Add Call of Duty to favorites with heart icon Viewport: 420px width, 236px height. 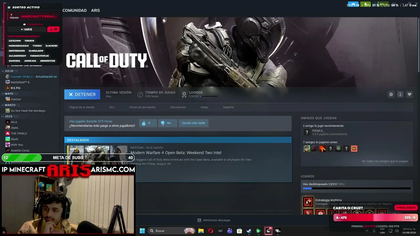409,94
